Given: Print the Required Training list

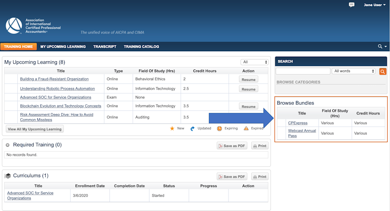Looking at the screenshot, I should coord(260,146).
